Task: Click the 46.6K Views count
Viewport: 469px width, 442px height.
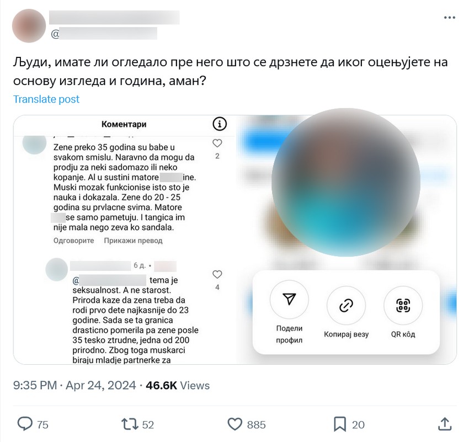Action: point(178,385)
